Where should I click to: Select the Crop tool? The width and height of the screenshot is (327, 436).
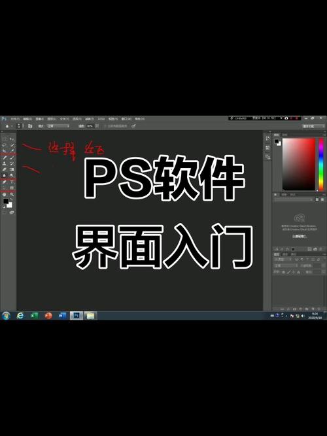5,151
